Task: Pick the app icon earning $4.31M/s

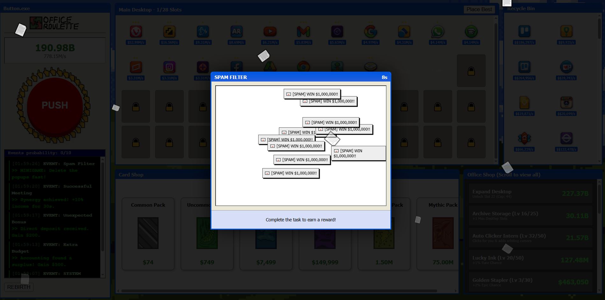Action: click(x=404, y=32)
